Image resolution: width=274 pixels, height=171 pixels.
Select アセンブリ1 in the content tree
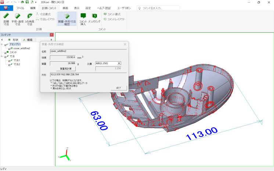coord(15,44)
